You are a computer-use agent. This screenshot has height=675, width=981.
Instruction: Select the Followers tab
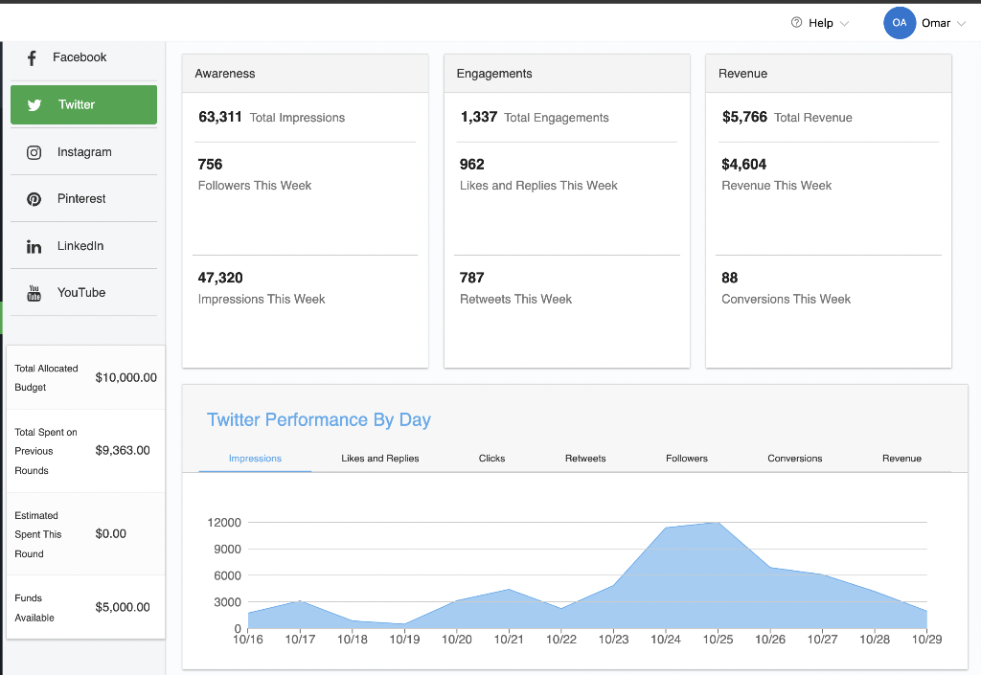687,458
